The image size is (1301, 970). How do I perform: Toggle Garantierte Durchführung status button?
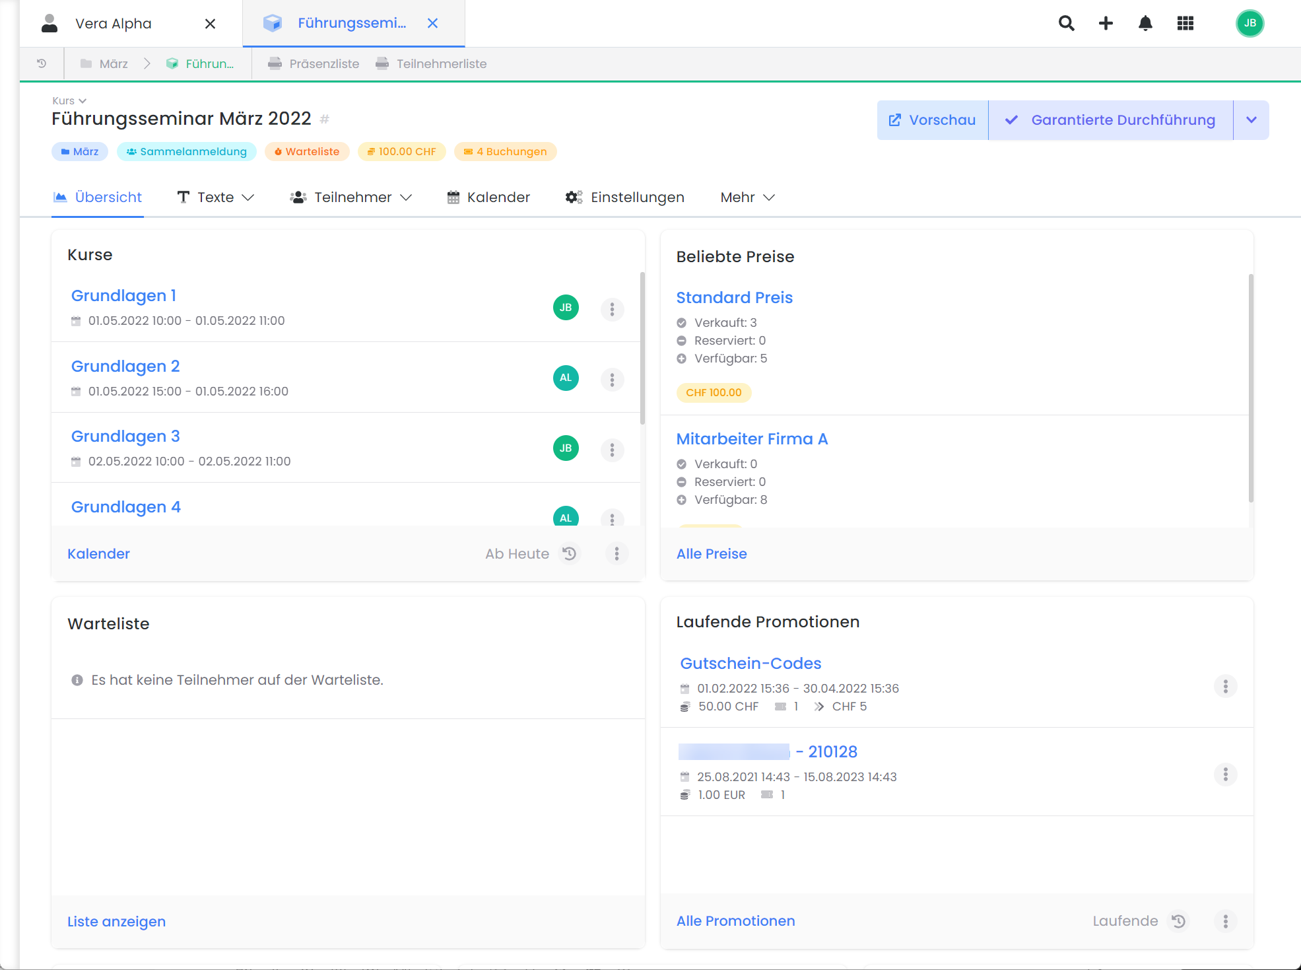(x=1110, y=120)
